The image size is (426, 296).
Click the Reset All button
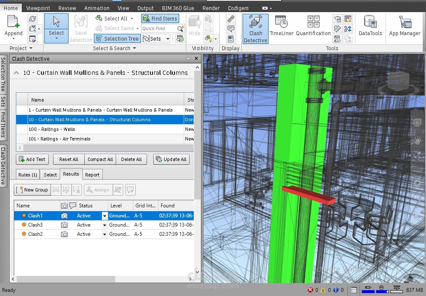click(69, 159)
